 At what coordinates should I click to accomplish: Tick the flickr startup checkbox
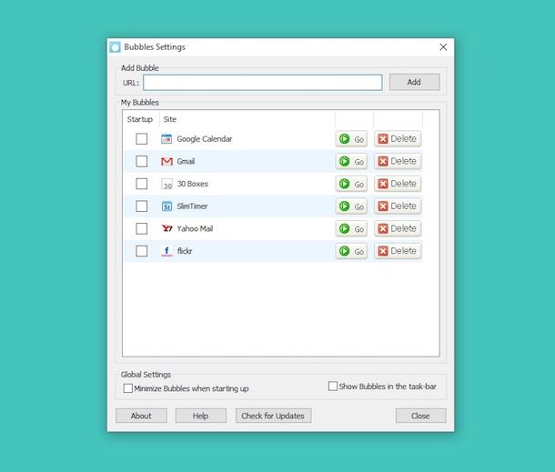tap(142, 251)
